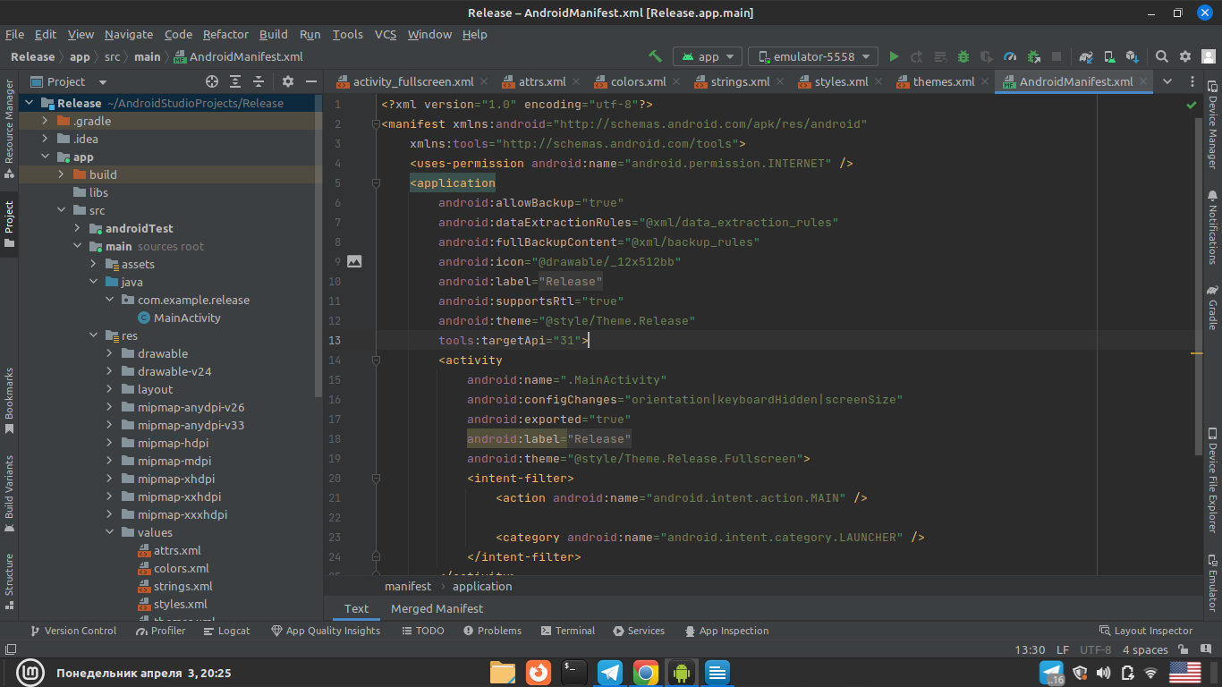Click the image gutter icon on line 9
The image size is (1222, 687).
pos(354,261)
